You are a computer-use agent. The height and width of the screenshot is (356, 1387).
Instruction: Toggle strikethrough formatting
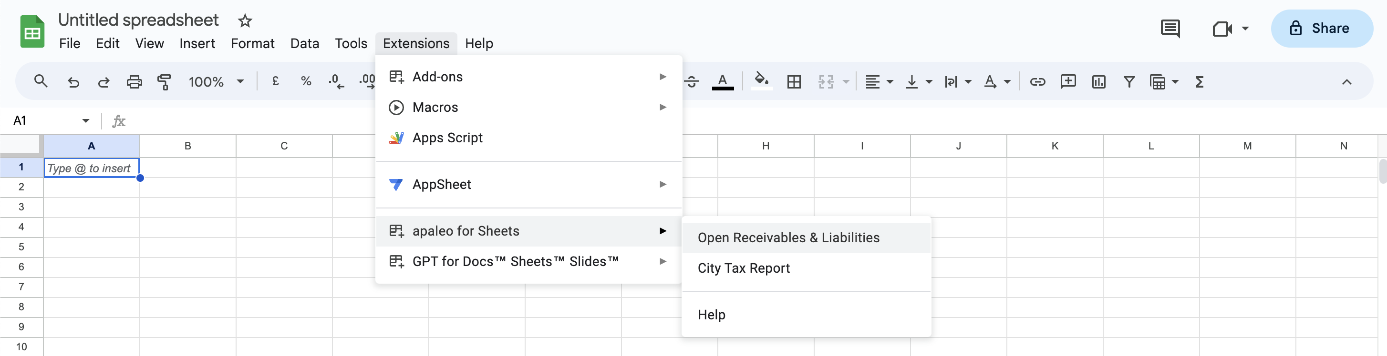coord(692,81)
